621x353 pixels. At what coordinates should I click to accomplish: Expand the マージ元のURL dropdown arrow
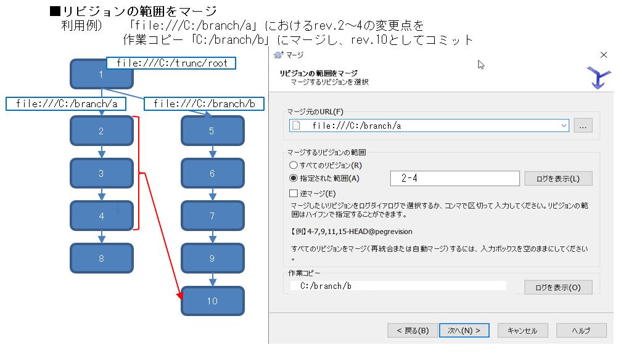564,126
